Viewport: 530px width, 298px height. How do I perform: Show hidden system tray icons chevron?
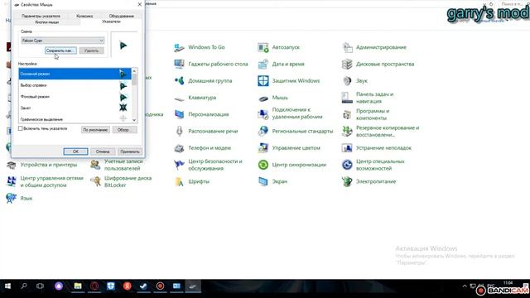(x=465, y=286)
